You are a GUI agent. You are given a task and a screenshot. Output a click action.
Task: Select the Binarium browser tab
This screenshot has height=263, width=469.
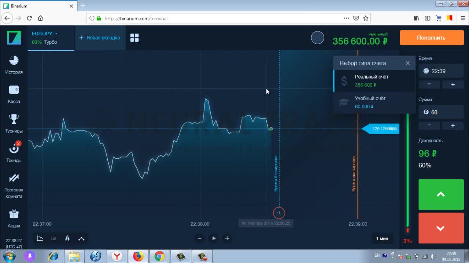pos(38,6)
